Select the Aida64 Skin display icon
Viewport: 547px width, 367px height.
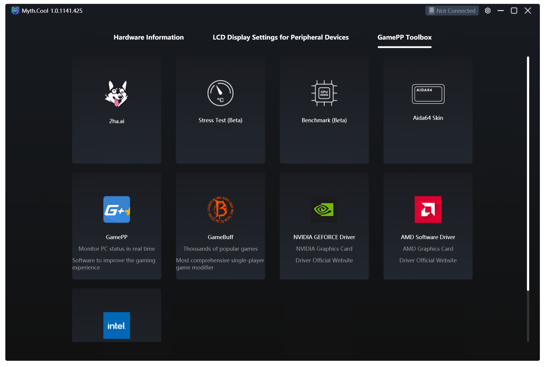click(428, 94)
